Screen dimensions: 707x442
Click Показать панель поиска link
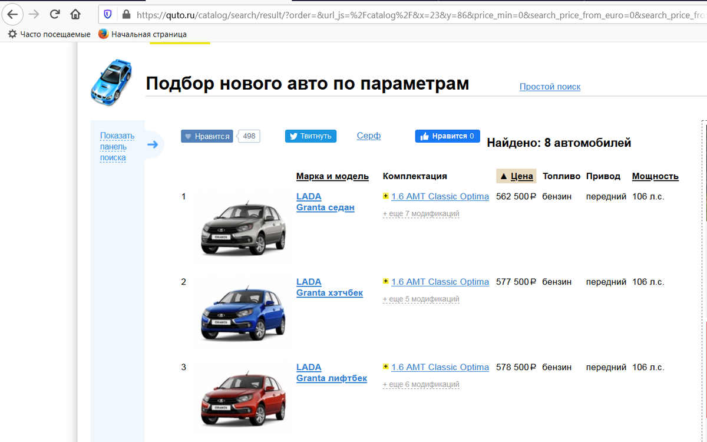(117, 146)
